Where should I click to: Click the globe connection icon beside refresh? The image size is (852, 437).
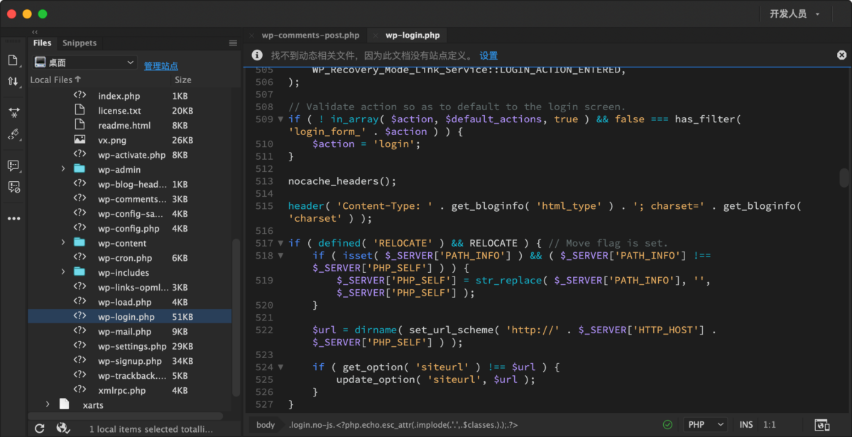click(x=63, y=428)
